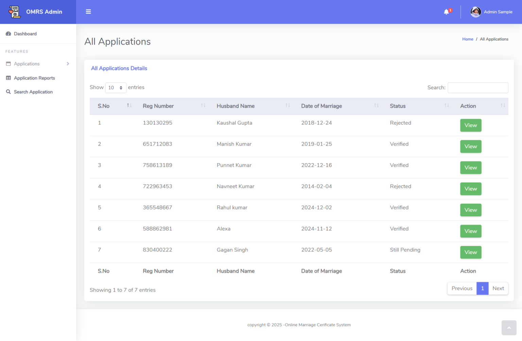The height and width of the screenshot is (341, 522).
Task: Click inside the Search field
Action: 478,88
